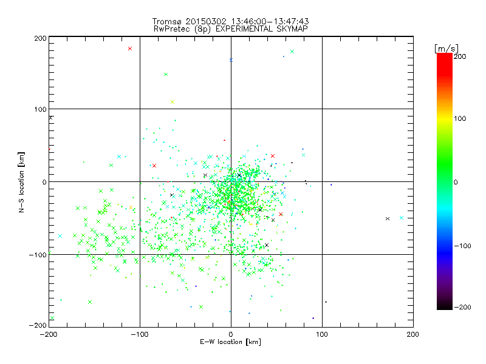Click the y-axis tick label "100"

pyautogui.click(x=40, y=109)
